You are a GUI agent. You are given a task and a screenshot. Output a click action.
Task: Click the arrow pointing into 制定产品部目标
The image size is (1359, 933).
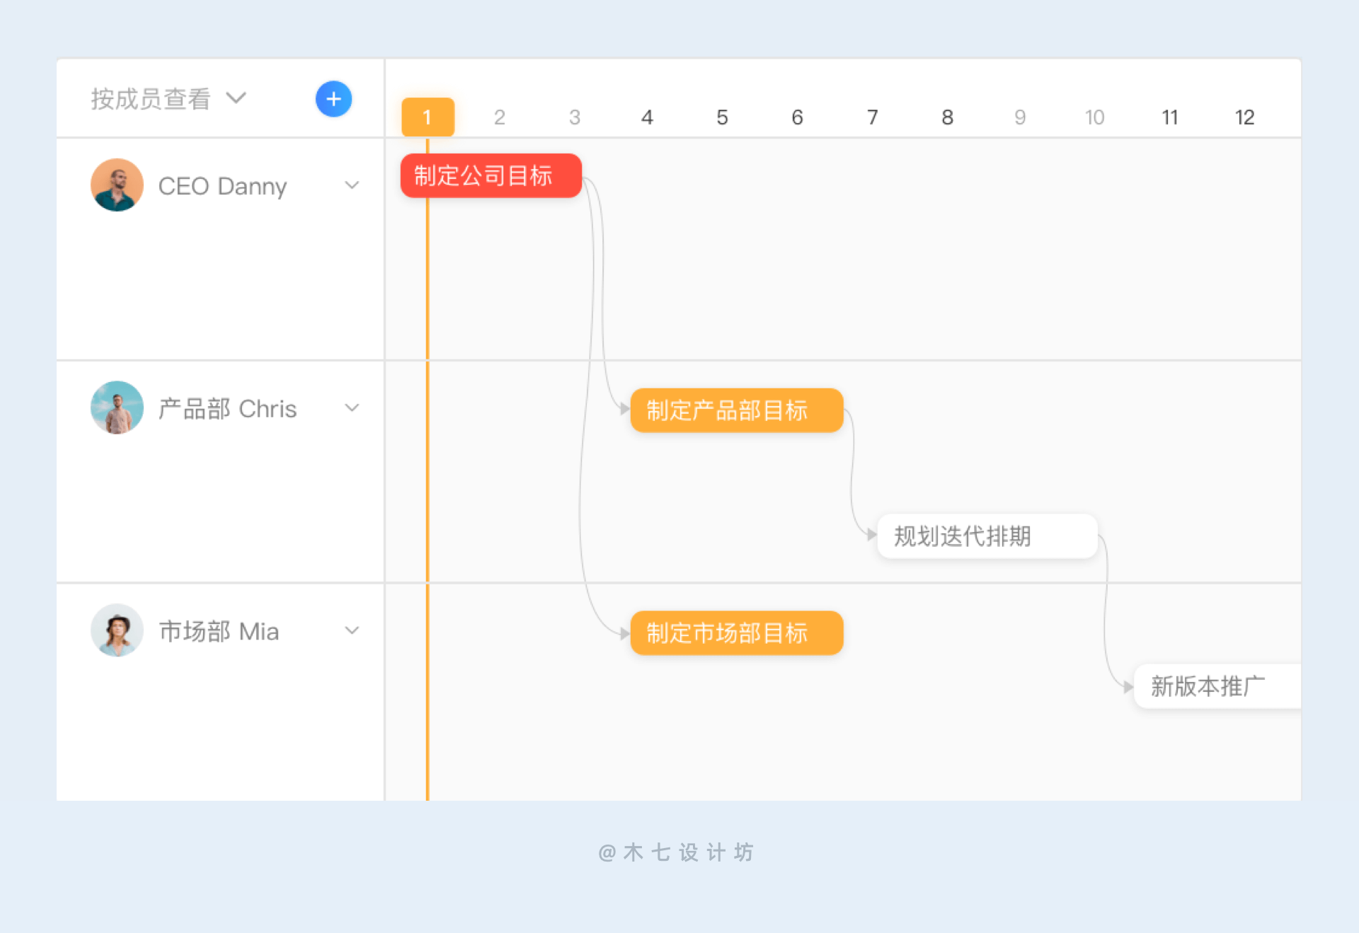click(624, 409)
